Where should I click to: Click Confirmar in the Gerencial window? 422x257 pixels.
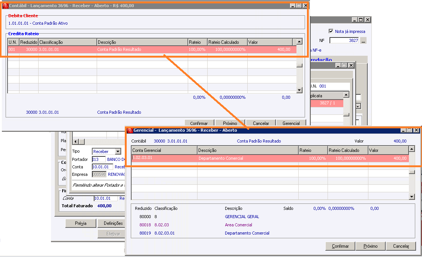(x=340, y=246)
